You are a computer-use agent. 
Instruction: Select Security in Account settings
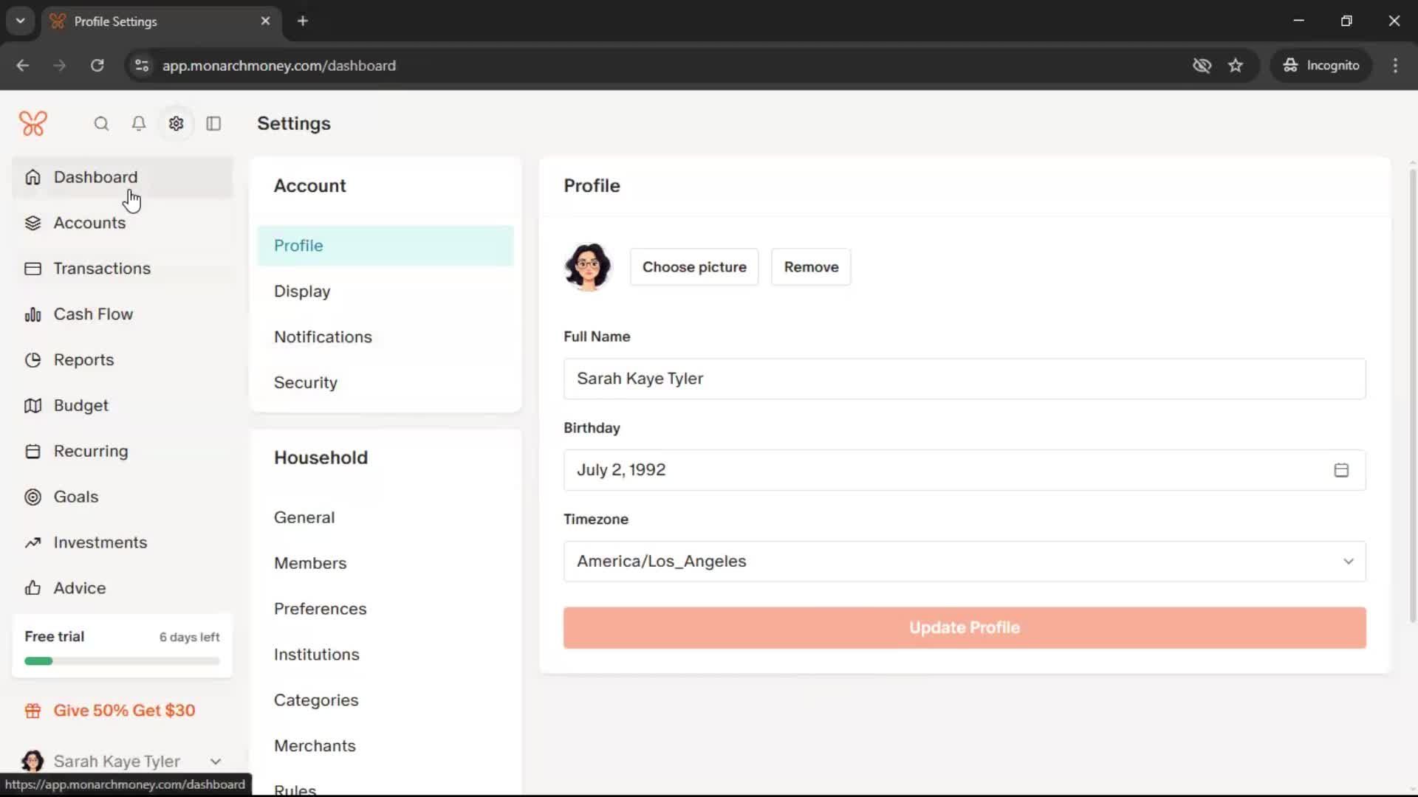pyautogui.click(x=305, y=382)
